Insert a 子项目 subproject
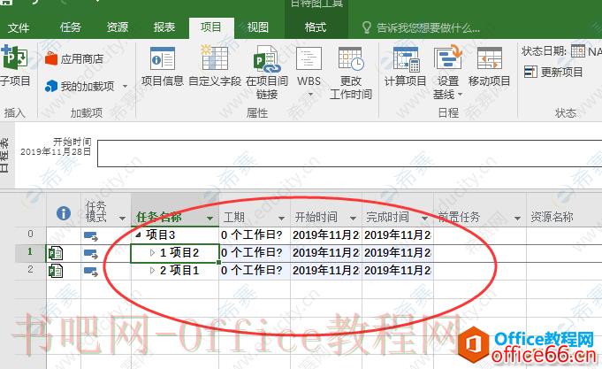602x369 pixels. [15, 65]
